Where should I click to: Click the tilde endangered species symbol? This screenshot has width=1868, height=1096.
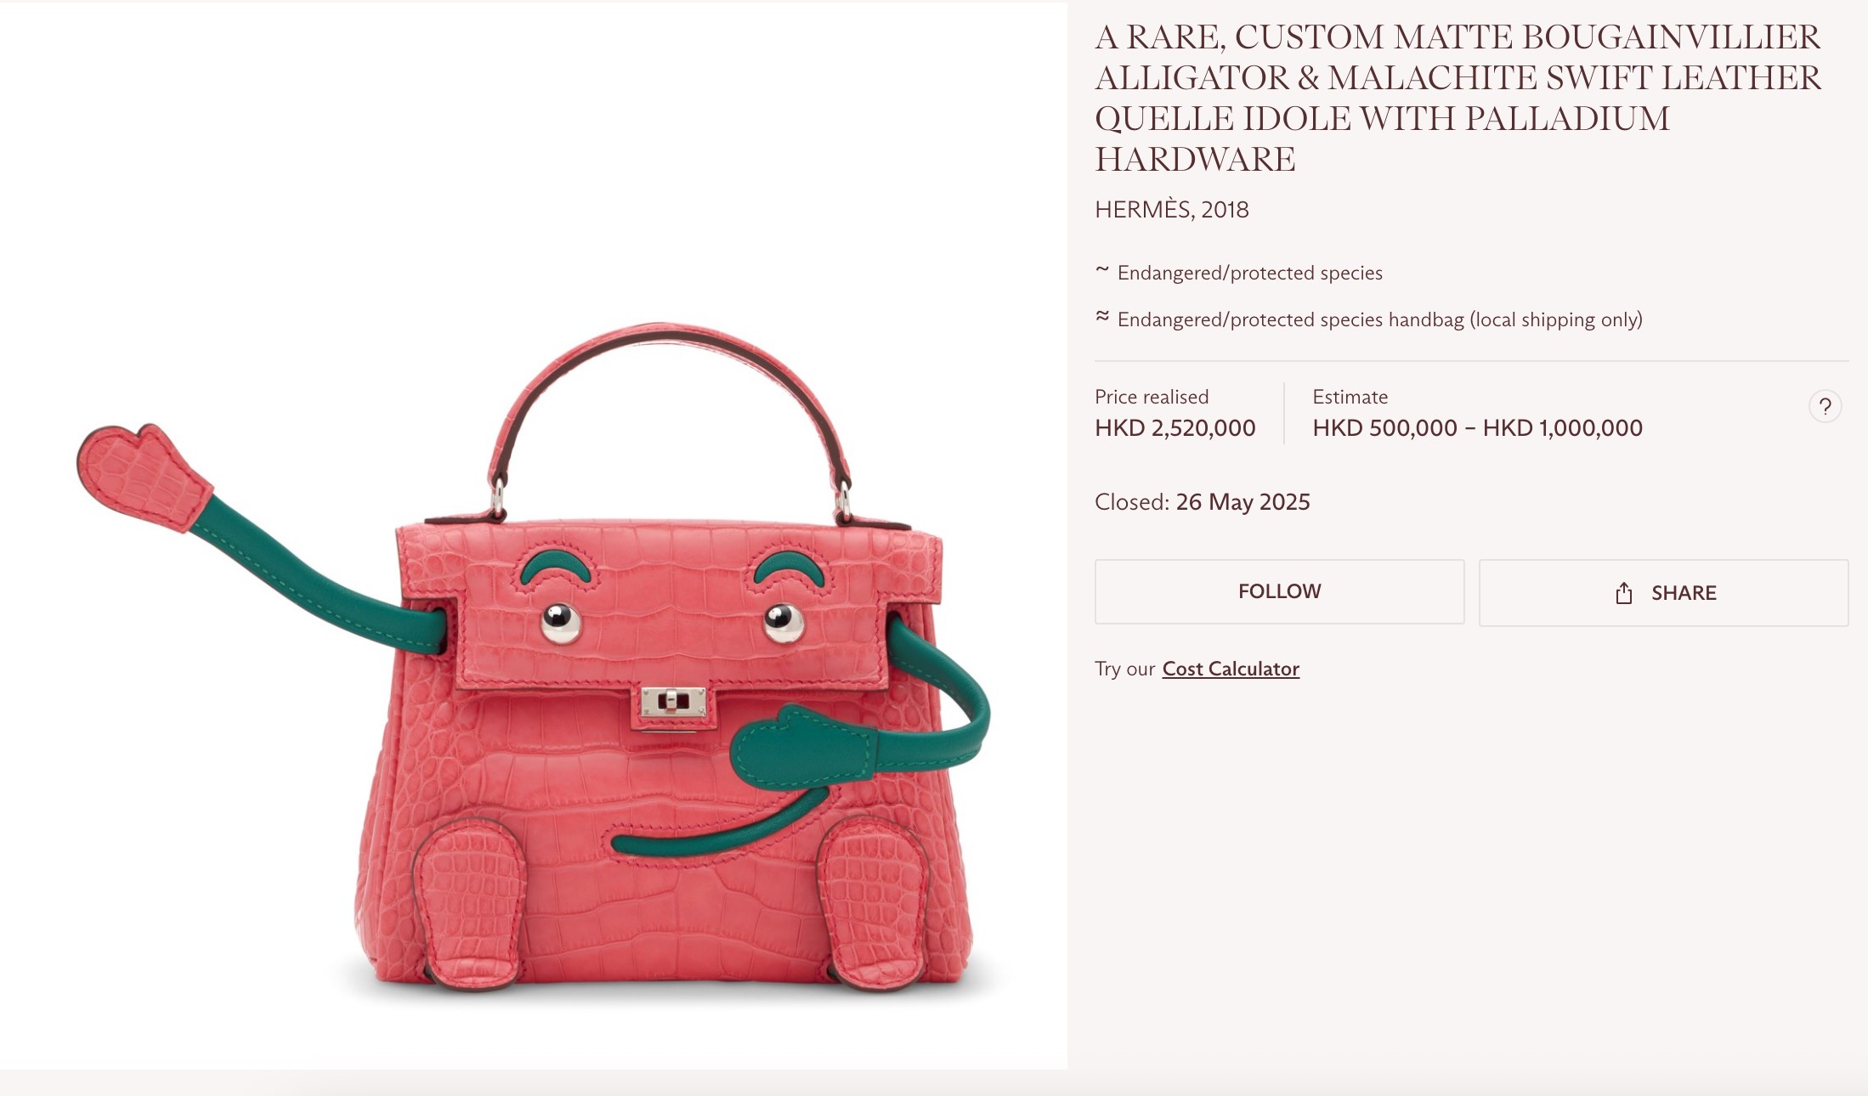[x=1102, y=270]
